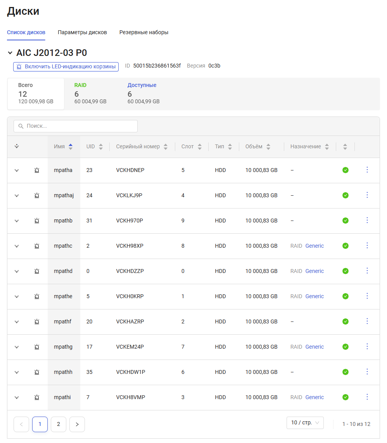Click the expand-all rows icon in table header
This screenshot has width=387, height=443.
[x=17, y=146]
